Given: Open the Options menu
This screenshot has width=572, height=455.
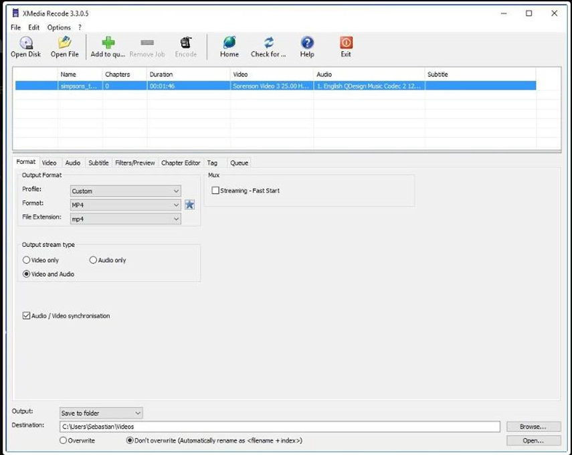Looking at the screenshot, I should point(59,27).
